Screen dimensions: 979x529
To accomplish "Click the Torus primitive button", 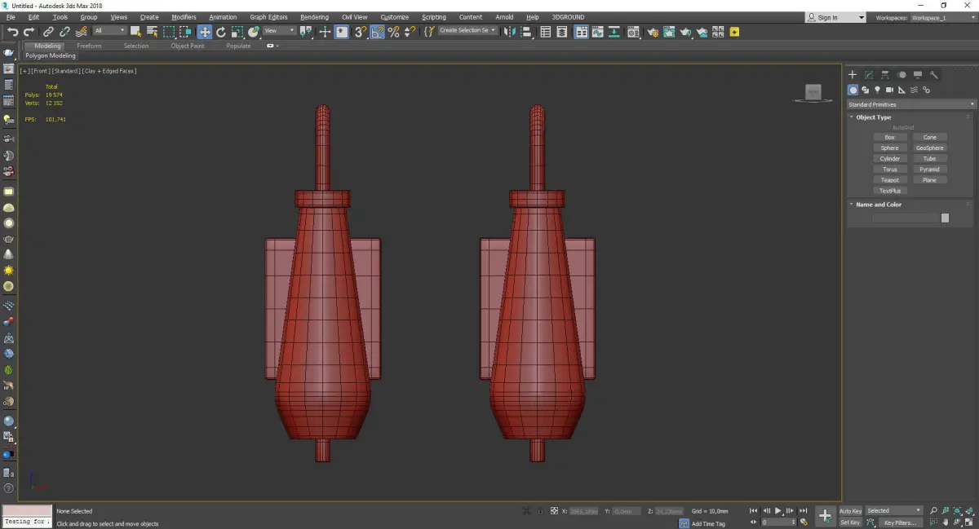I will [x=889, y=170].
